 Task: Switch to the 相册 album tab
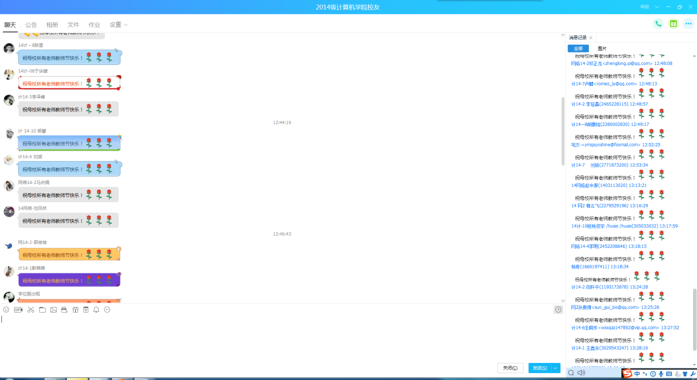(52, 25)
